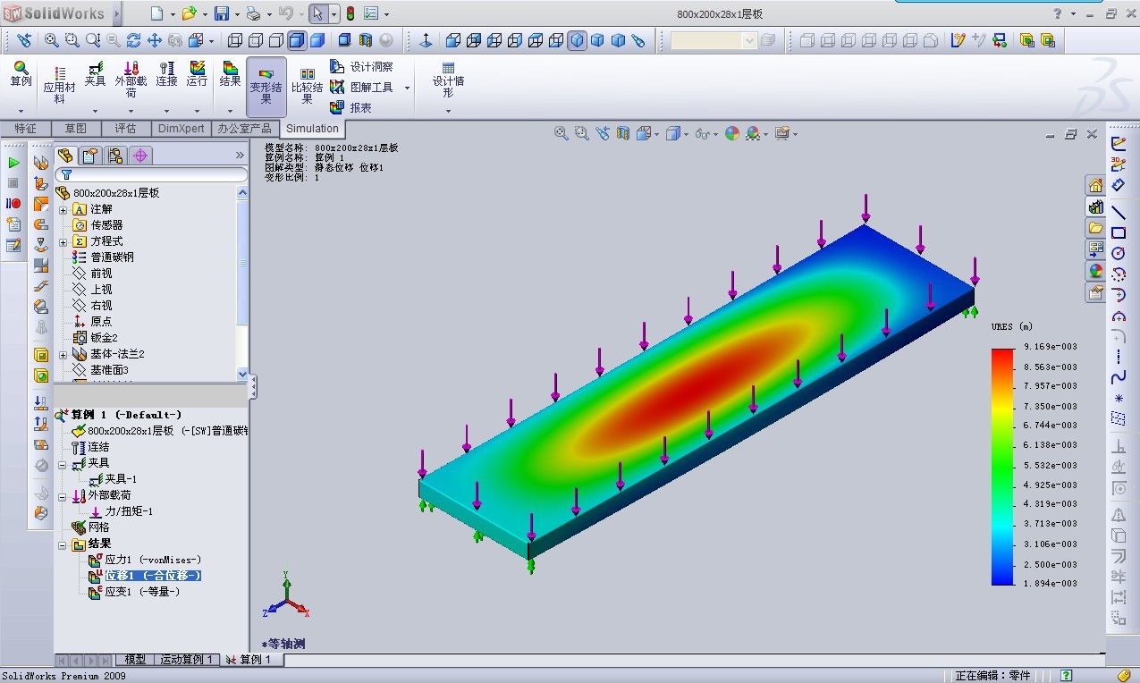This screenshot has width=1140, height=683.
Task: Click the 连接 connections tool
Action: (166, 74)
